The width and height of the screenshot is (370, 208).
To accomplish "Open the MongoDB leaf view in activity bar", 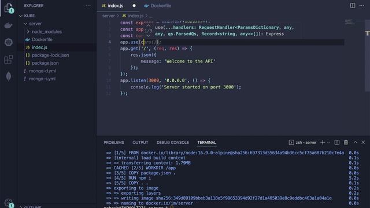I will point(9,76).
